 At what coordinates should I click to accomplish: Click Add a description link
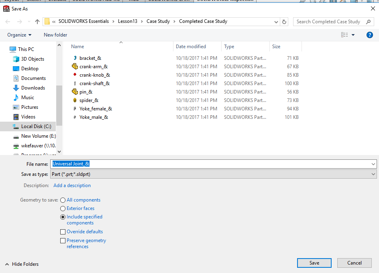point(72,185)
